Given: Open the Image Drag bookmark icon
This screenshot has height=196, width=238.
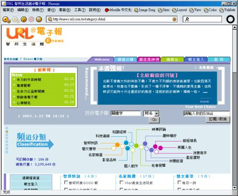Looking at the screenshot, I should click(x=136, y=10).
